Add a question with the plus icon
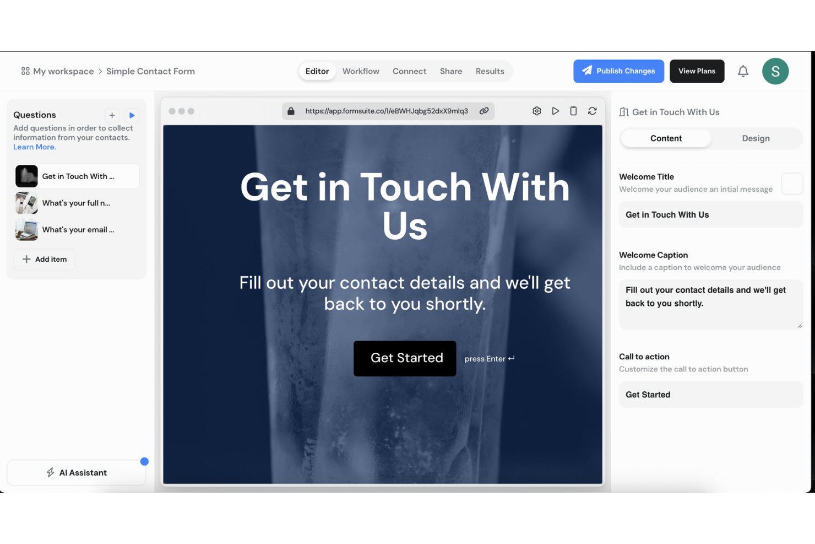 coord(112,115)
